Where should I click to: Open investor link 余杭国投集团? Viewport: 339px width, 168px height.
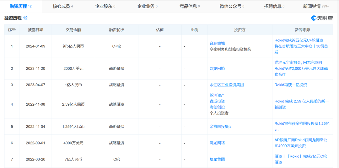click(221, 127)
